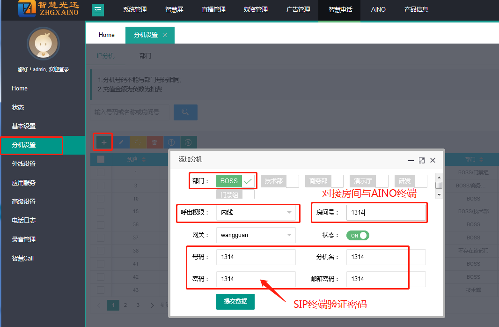Click the 提交数据 submit button
The image size is (499, 327).
(235, 301)
